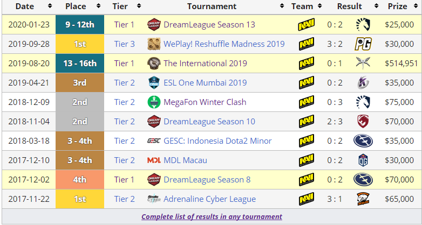422x225 pixels.
Task: Click the Virtus.pro logo in Adrenaline Cyber League row
Action: (363, 199)
